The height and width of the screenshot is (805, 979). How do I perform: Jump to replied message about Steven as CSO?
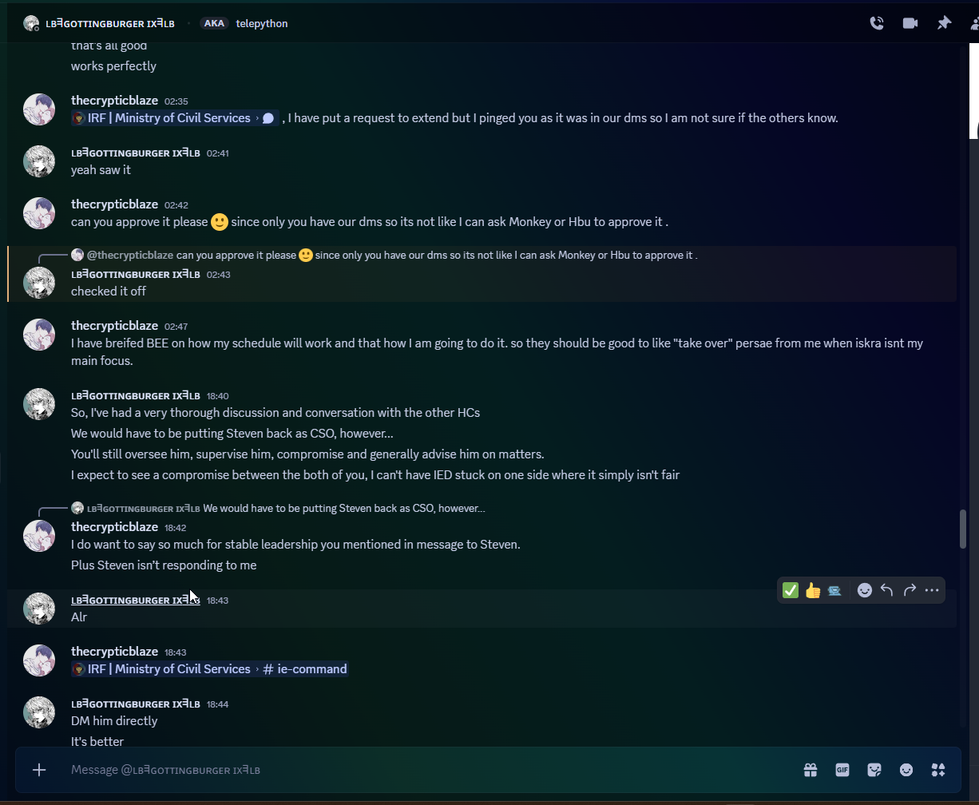[343, 508]
